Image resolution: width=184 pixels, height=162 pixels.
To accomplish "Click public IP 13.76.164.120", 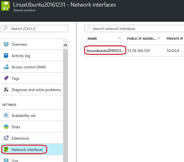I will (138, 50).
